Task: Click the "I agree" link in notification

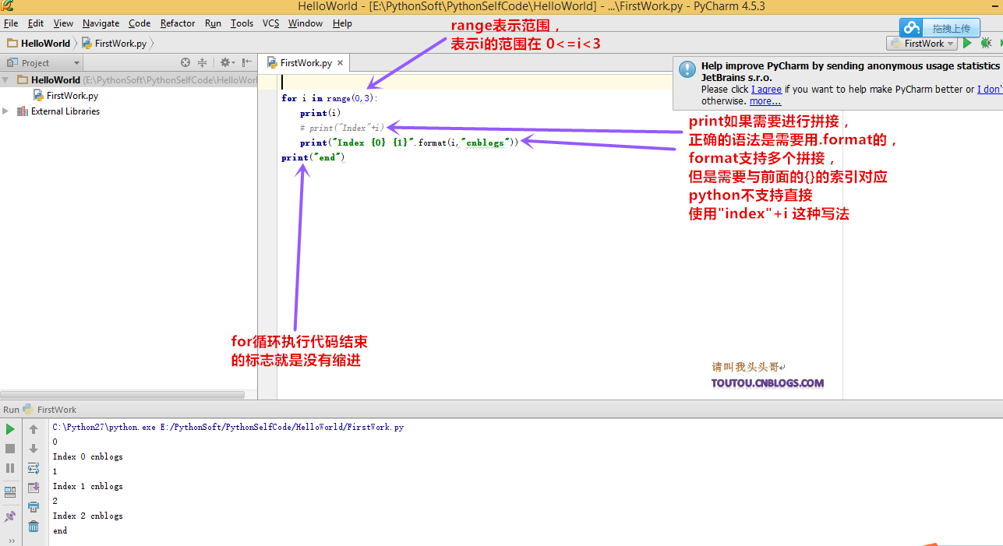Action: pos(766,90)
